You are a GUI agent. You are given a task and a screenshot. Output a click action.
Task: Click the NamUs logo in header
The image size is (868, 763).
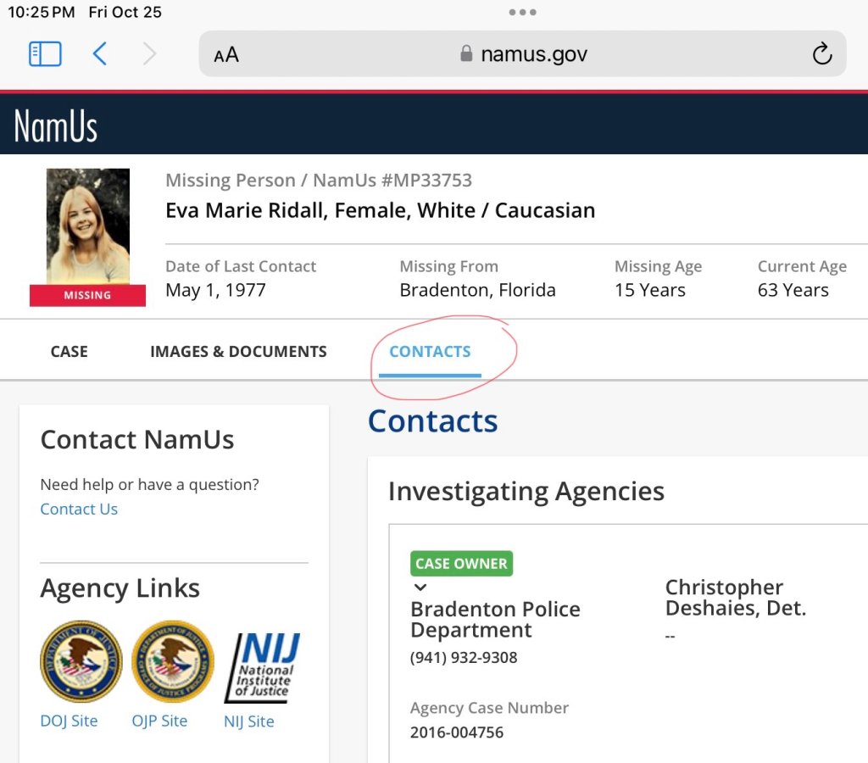pyautogui.click(x=56, y=125)
